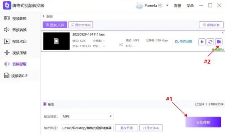
Task: Click the video thumbnail preview
Action: [56, 41]
